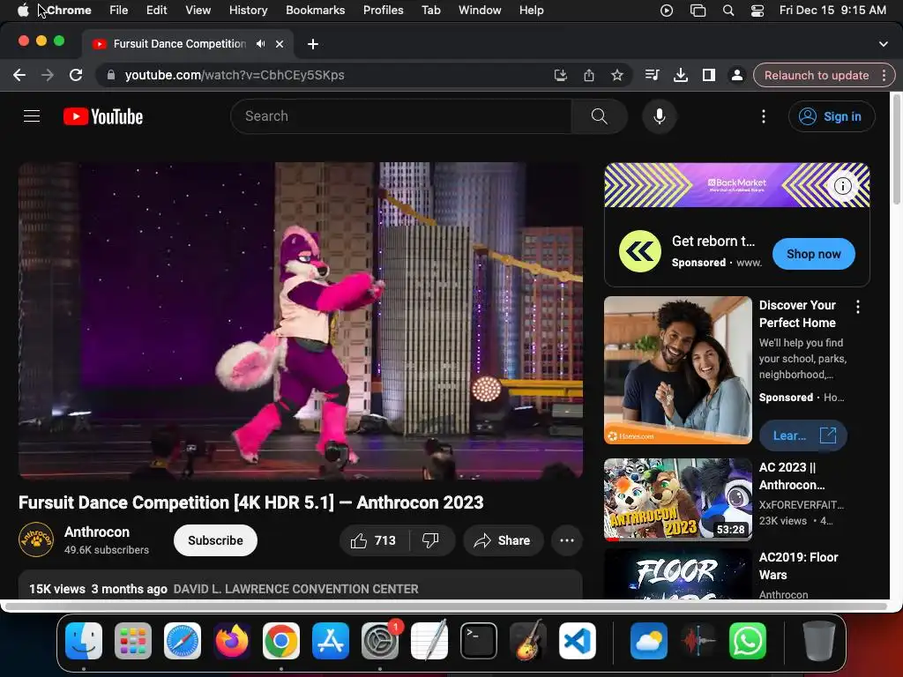The height and width of the screenshot is (677, 903).
Task: Click the search magnifier button
Action: [x=599, y=116]
